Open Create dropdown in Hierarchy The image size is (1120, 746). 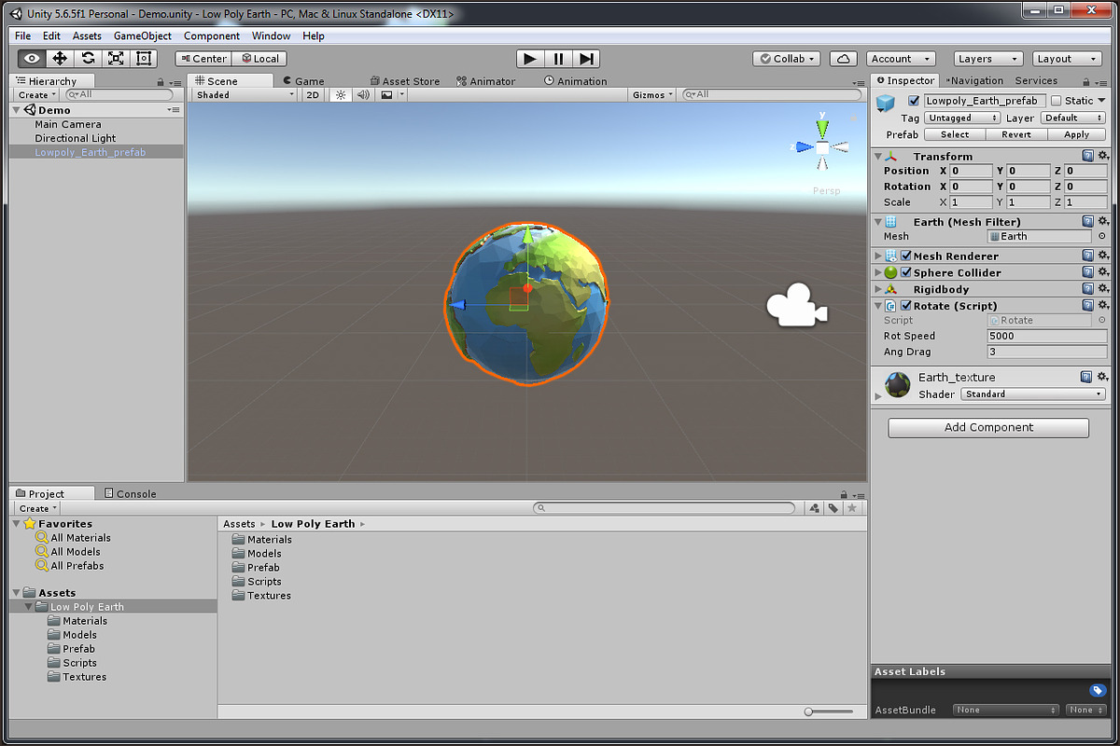tap(36, 95)
